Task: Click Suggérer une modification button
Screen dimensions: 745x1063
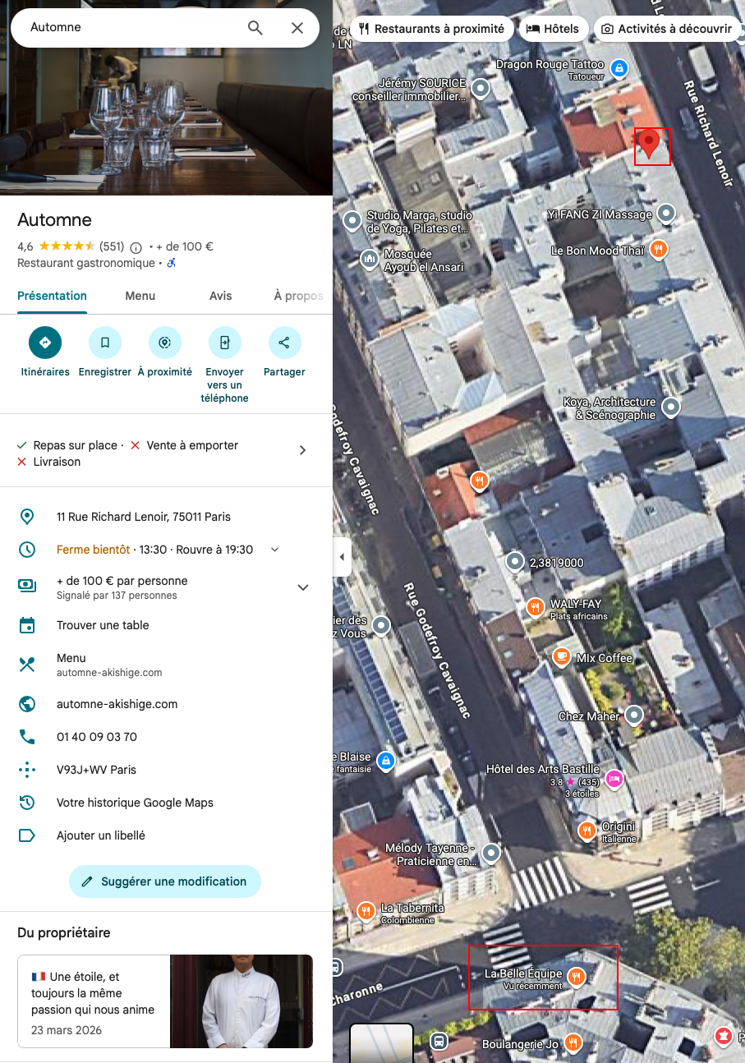Action: (165, 881)
